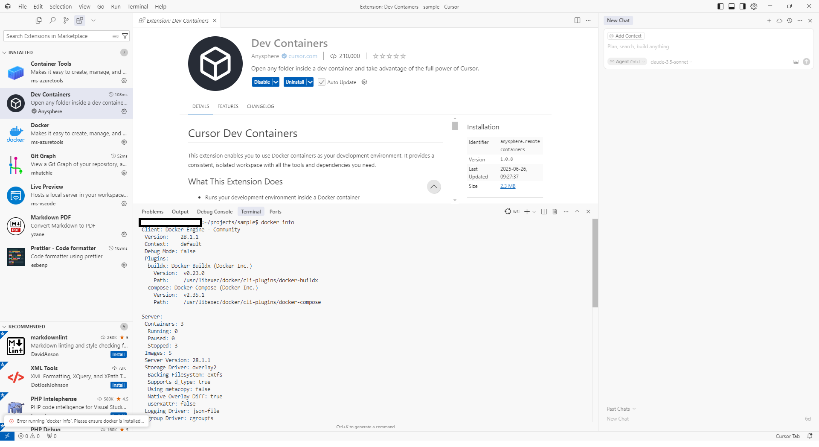819x447 pixels.
Task: Switch to the FEATURES tab
Action: click(x=228, y=106)
